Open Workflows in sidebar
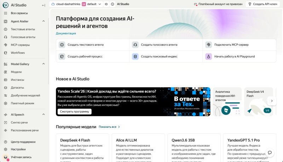The width and height of the screenshot is (283, 162). [x=18, y=53]
